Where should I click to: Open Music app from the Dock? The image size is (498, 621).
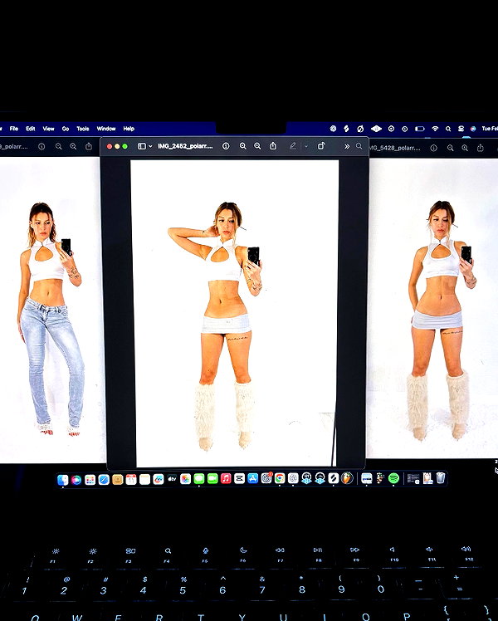tap(226, 478)
